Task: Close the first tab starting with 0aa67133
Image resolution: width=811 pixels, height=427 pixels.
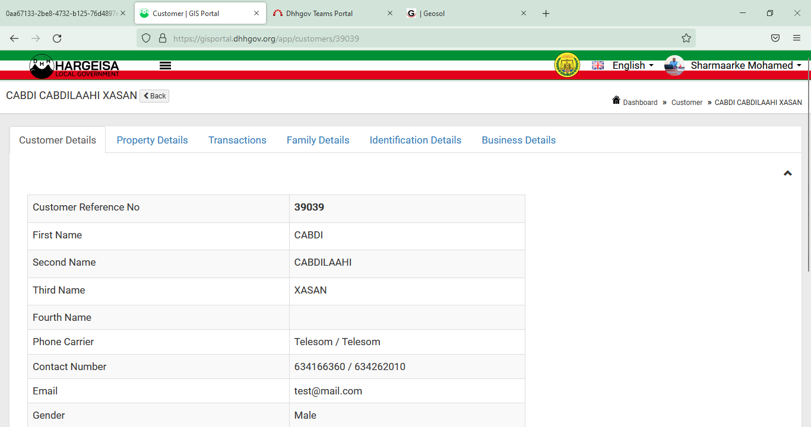Action: click(x=123, y=13)
